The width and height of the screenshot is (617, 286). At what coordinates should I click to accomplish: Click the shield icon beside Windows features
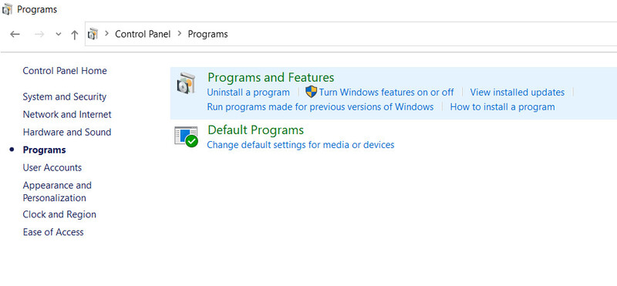point(312,92)
